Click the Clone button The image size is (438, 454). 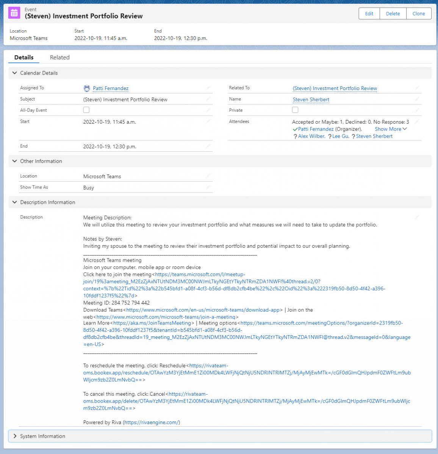click(418, 13)
